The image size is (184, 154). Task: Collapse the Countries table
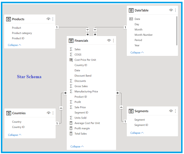pos(15,135)
